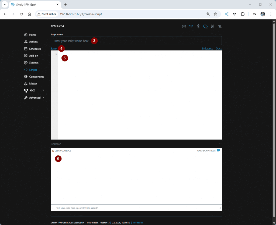Select the Actions sidebar icon
Screen dimensions: 276x225
click(x=25, y=42)
